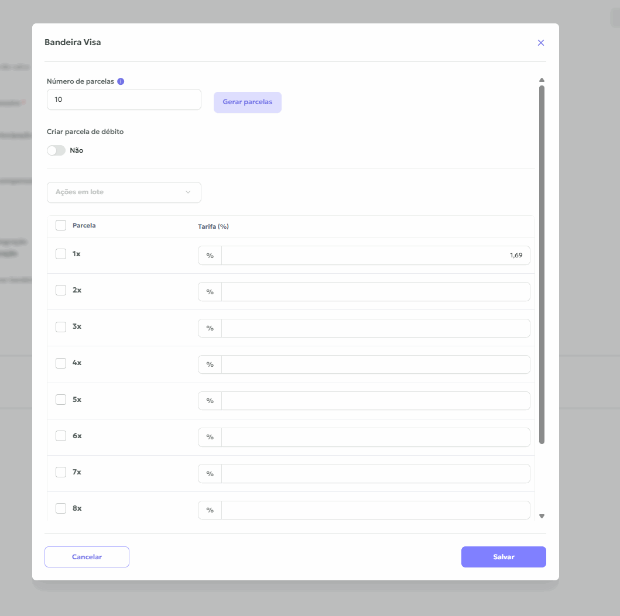The height and width of the screenshot is (616, 620).
Task: Close the Bandeira Visa dialog with X
Action: (541, 43)
